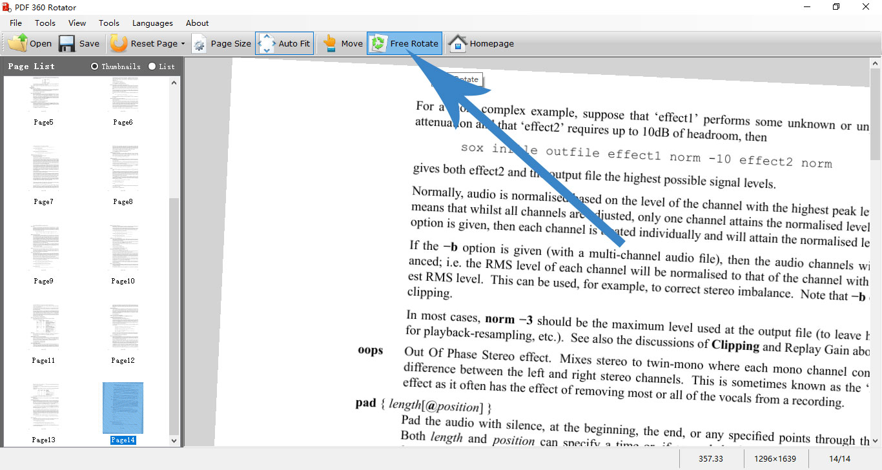This screenshot has width=882, height=470.
Task: Select the Thumbnails radio button
Action: pos(95,66)
